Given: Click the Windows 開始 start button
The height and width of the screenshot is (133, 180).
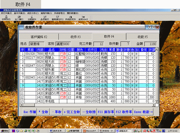Looking at the screenshot, I should [5, 131].
